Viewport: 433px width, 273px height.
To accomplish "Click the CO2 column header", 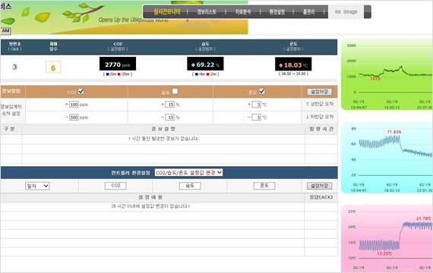I will (x=118, y=46).
